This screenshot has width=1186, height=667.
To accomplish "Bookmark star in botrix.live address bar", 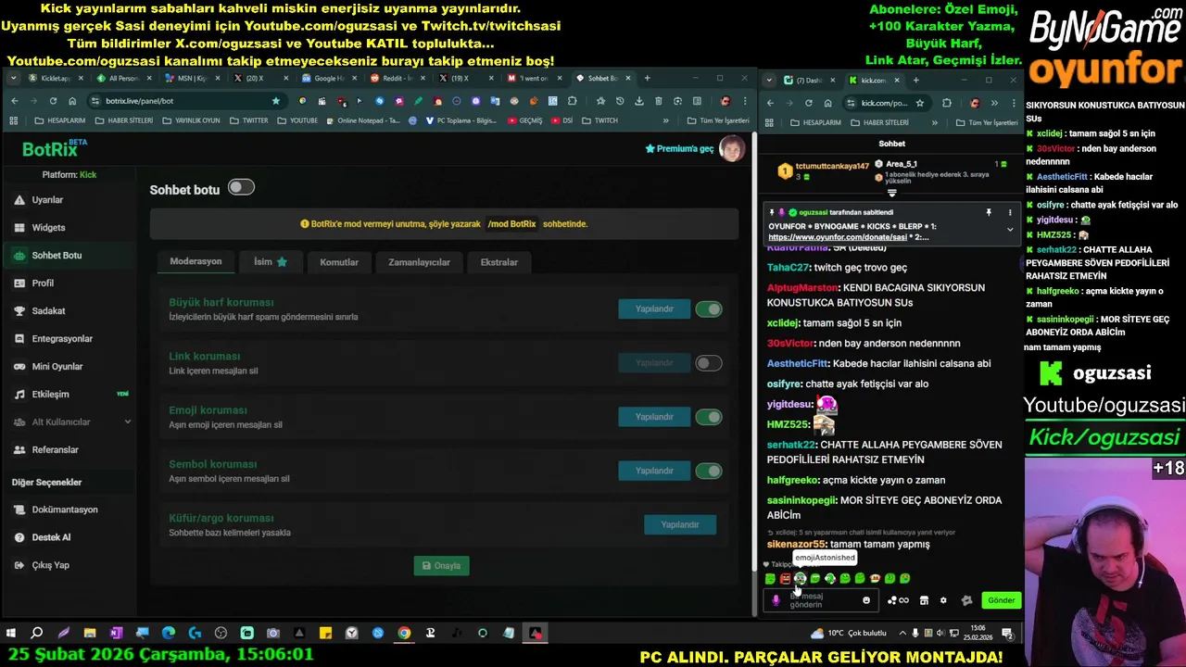I will pyautogui.click(x=275, y=101).
